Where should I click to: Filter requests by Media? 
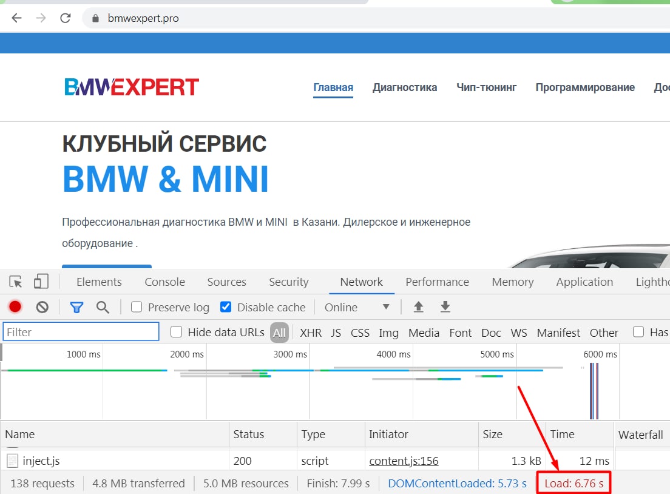coord(424,333)
